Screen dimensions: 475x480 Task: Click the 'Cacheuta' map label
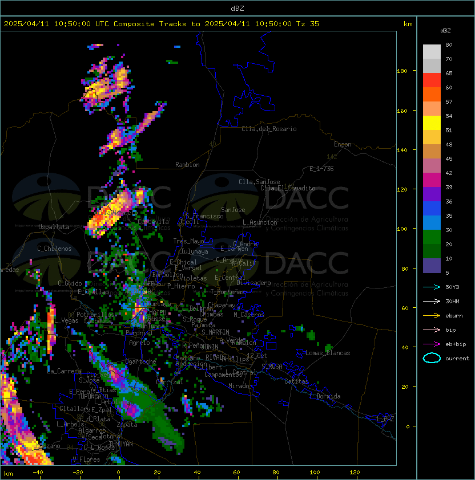click(x=98, y=321)
